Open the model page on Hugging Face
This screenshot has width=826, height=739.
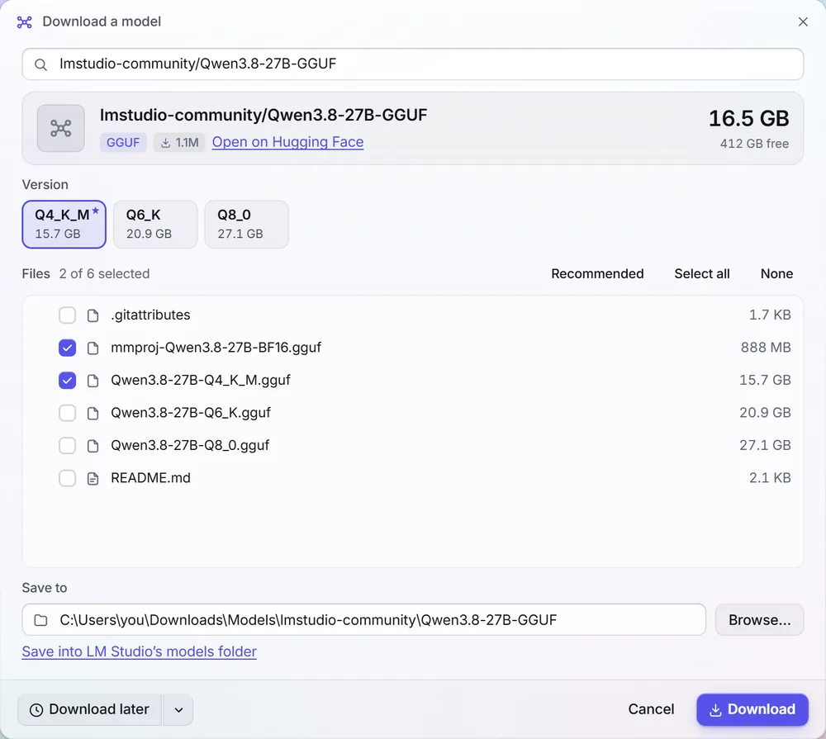click(287, 142)
